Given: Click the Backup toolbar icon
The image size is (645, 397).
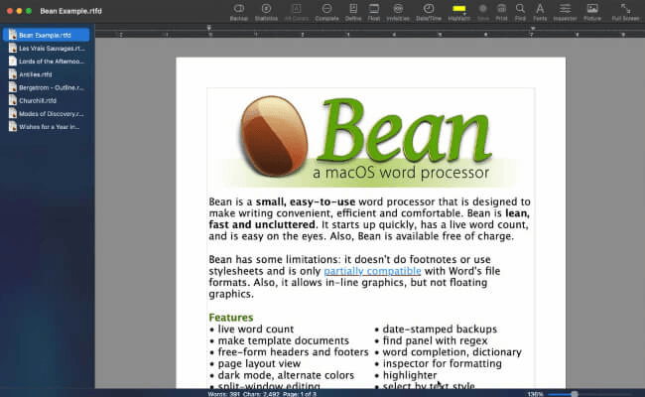Looking at the screenshot, I should click(x=238, y=9).
